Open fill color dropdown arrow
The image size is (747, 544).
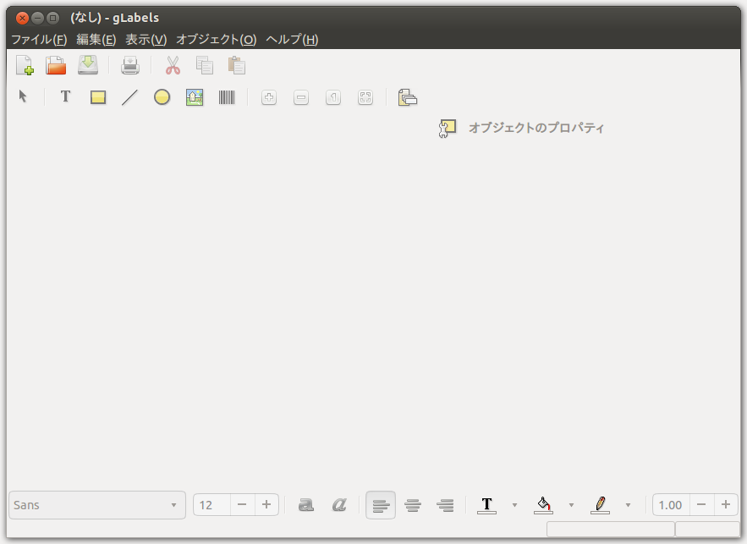click(571, 505)
